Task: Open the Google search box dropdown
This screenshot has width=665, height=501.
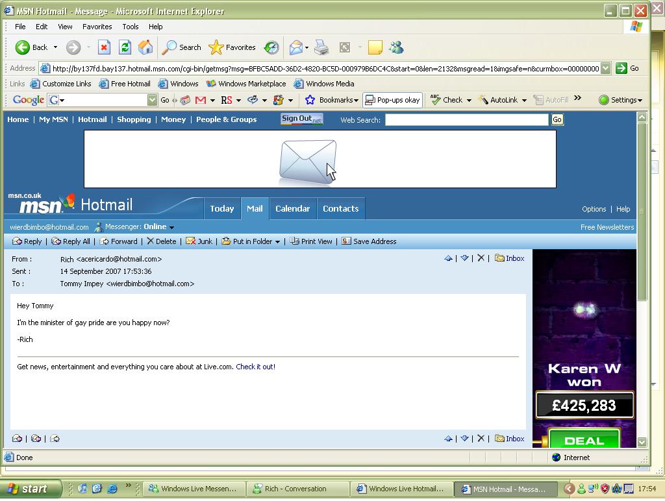Action: [x=152, y=100]
